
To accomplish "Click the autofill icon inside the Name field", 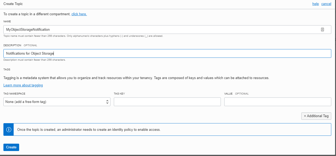I will click(x=322, y=30).
